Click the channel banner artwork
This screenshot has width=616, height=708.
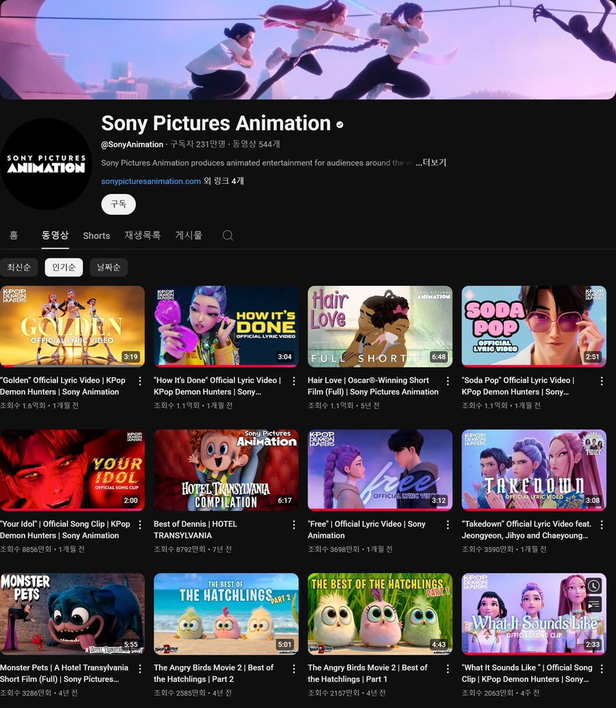(308, 49)
